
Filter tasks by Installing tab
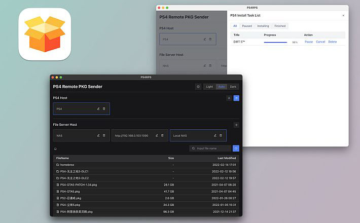(263, 26)
